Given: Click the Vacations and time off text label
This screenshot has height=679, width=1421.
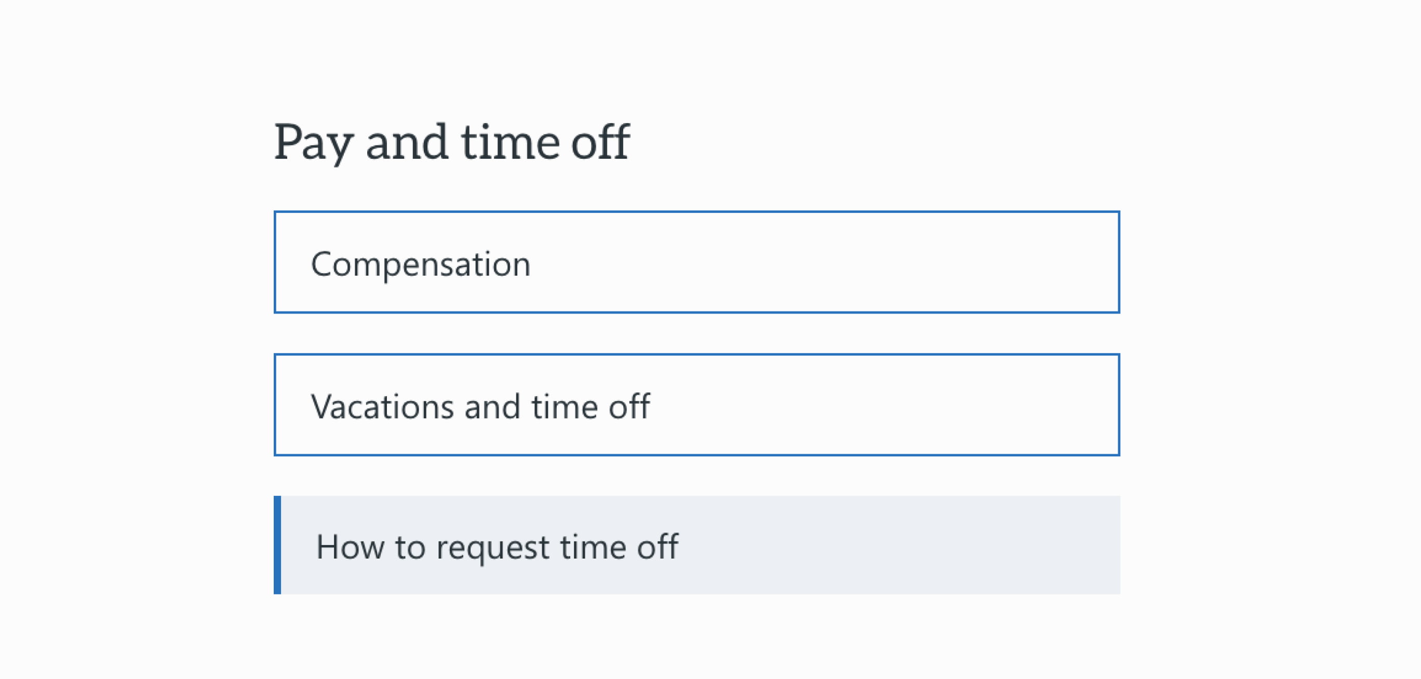Looking at the screenshot, I should tap(480, 407).
